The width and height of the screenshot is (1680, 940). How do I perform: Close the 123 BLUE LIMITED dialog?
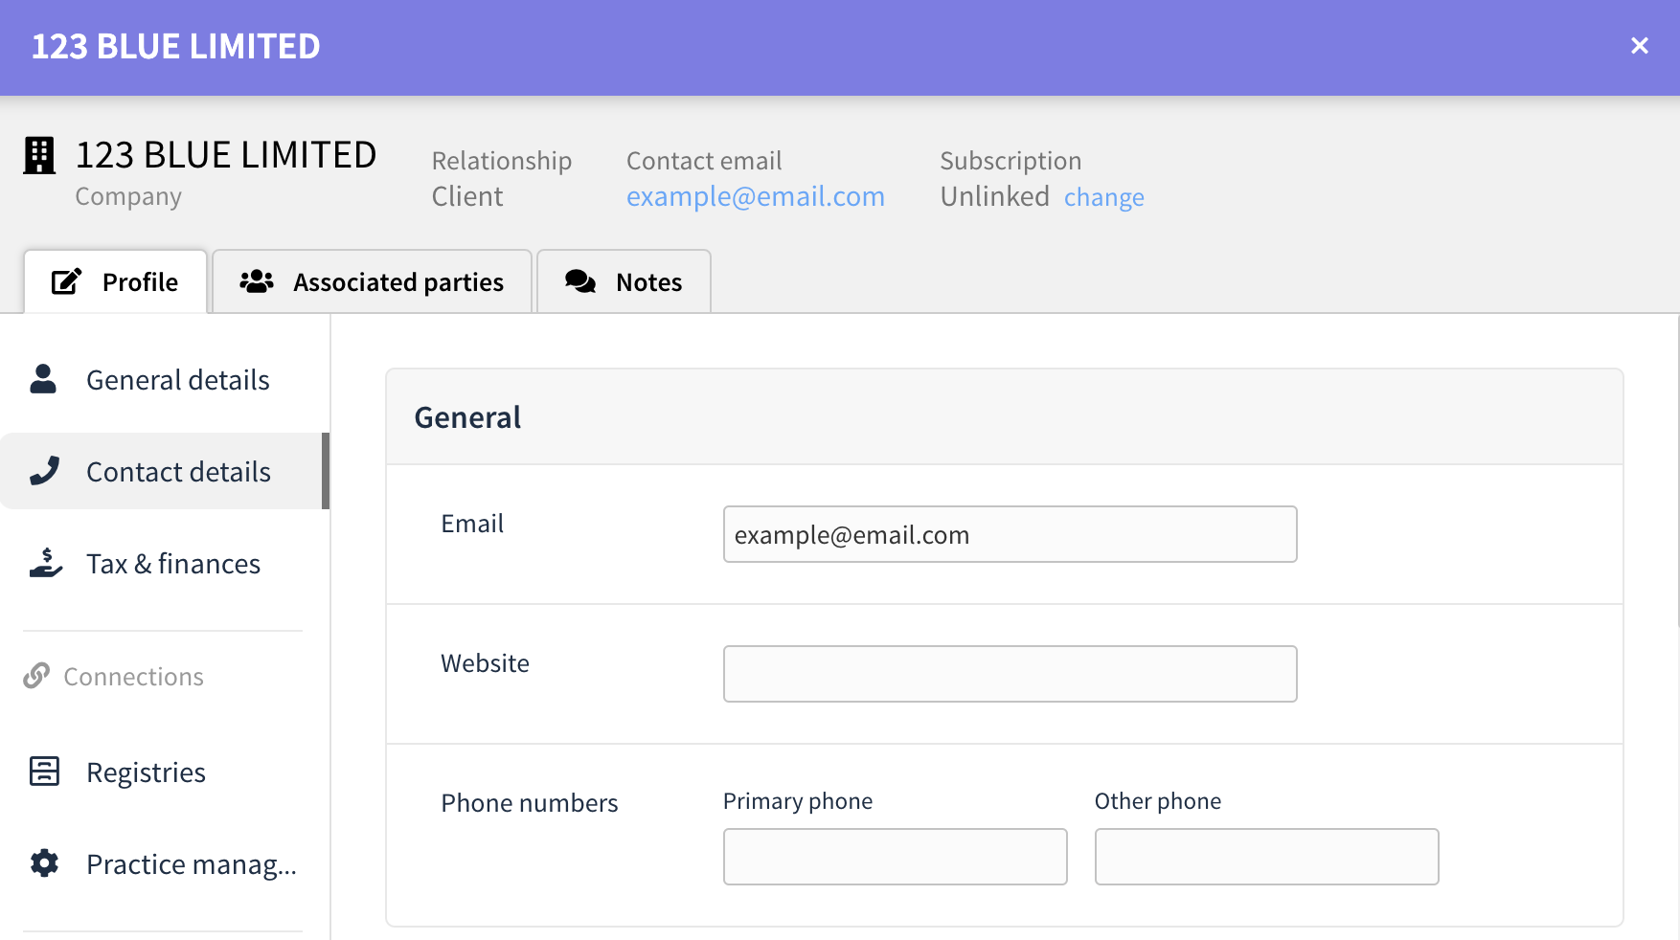click(x=1639, y=46)
